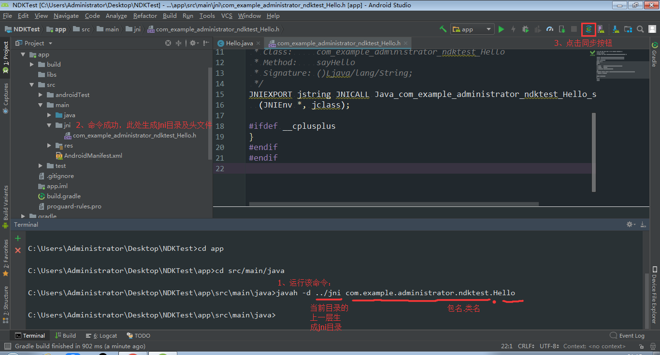Click Run with coverage icon
The image size is (660, 355).
[x=538, y=29]
